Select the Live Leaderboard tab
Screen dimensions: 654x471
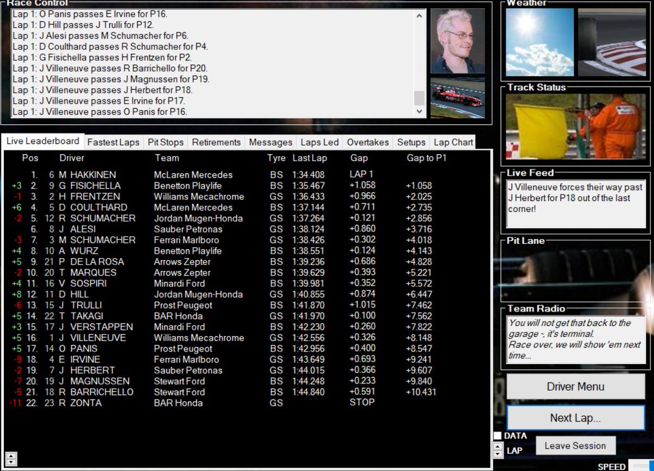[43, 141]
